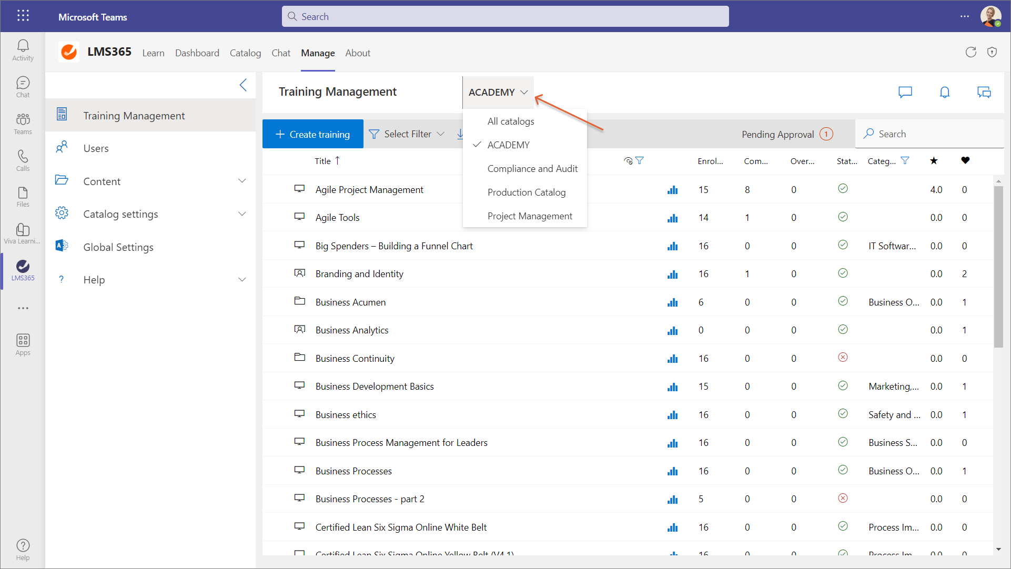1011x569 pixels.
Task: Switch to the Dashboard tab
Action: [x=197, y=53]
